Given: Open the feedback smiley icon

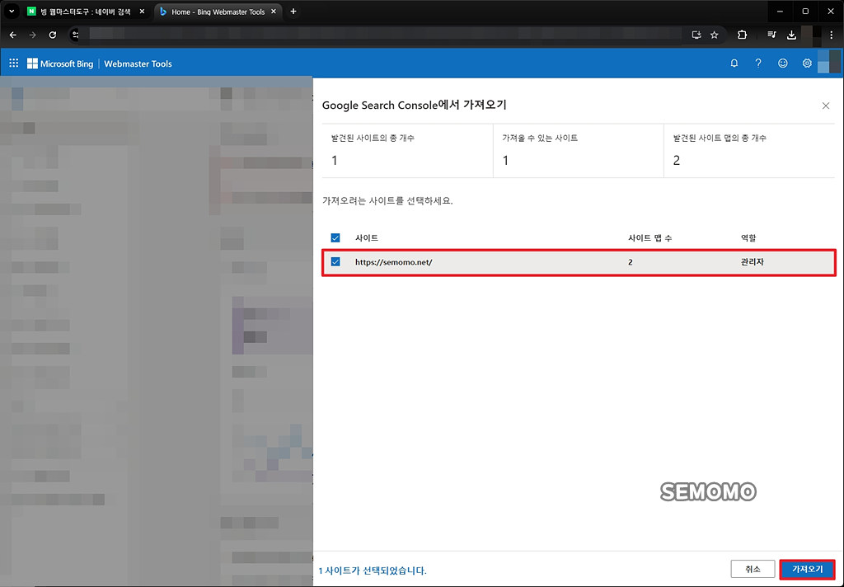Looking at the screenshot, I should pyautogui.click(x=783, y=63).
